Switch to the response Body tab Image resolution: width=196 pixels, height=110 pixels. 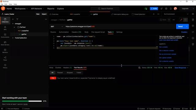[x=51, y=68]
